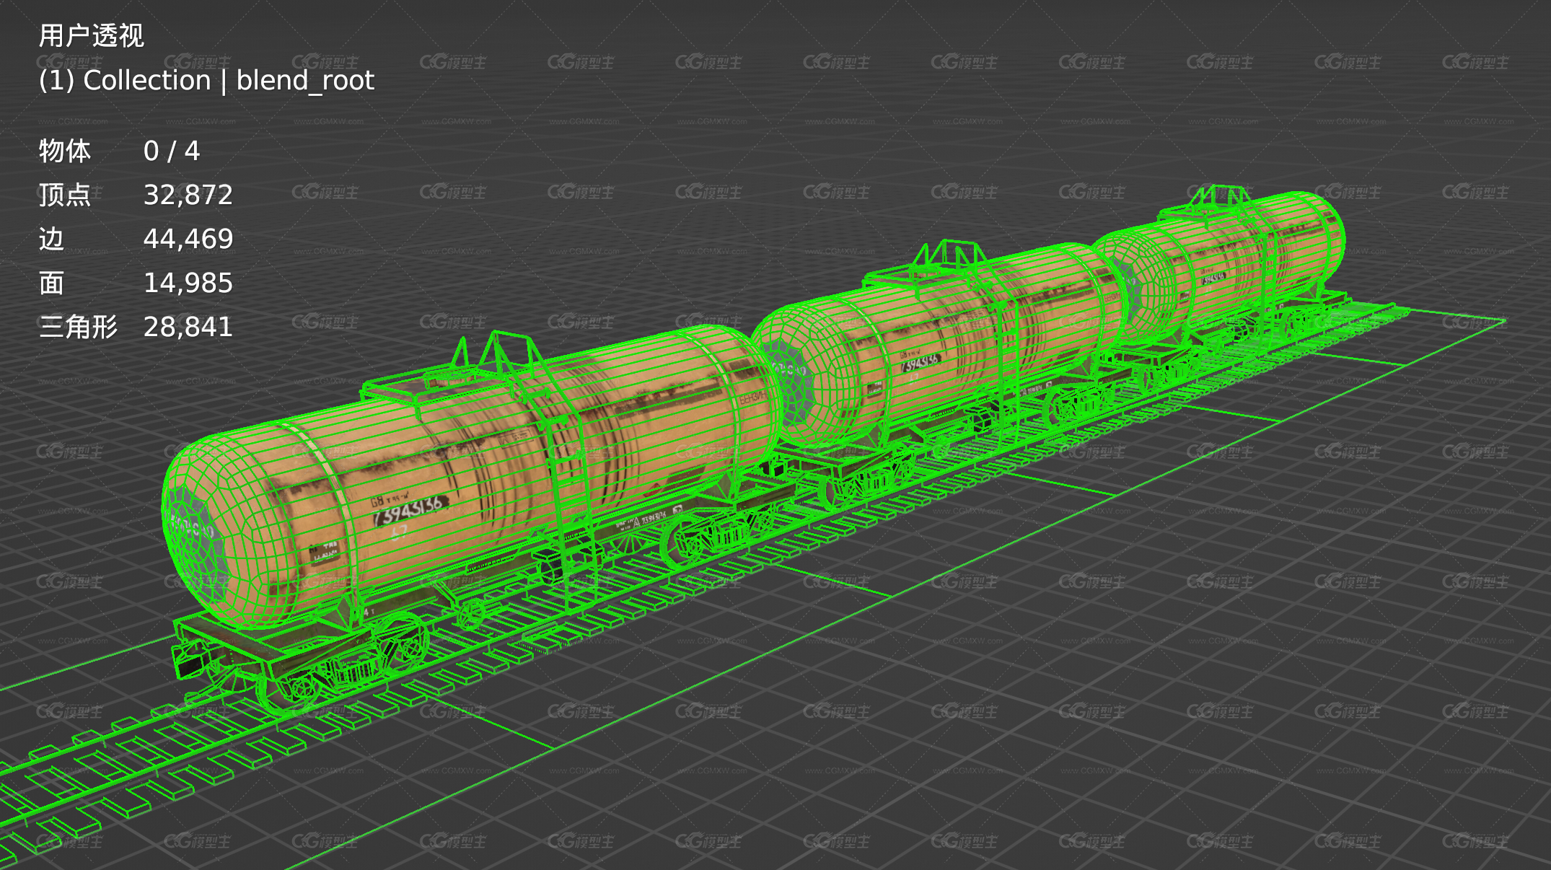This screenshot has height=870, width=1551.
Task: Click the '用户透视' view label
Action: (x=91, y=35)
